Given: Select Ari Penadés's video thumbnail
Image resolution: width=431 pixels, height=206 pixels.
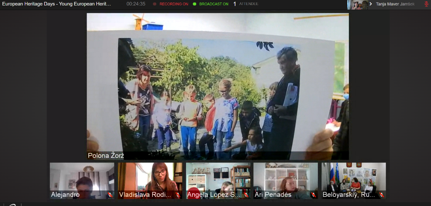Looking at the screenshot, I should point(286,181).
